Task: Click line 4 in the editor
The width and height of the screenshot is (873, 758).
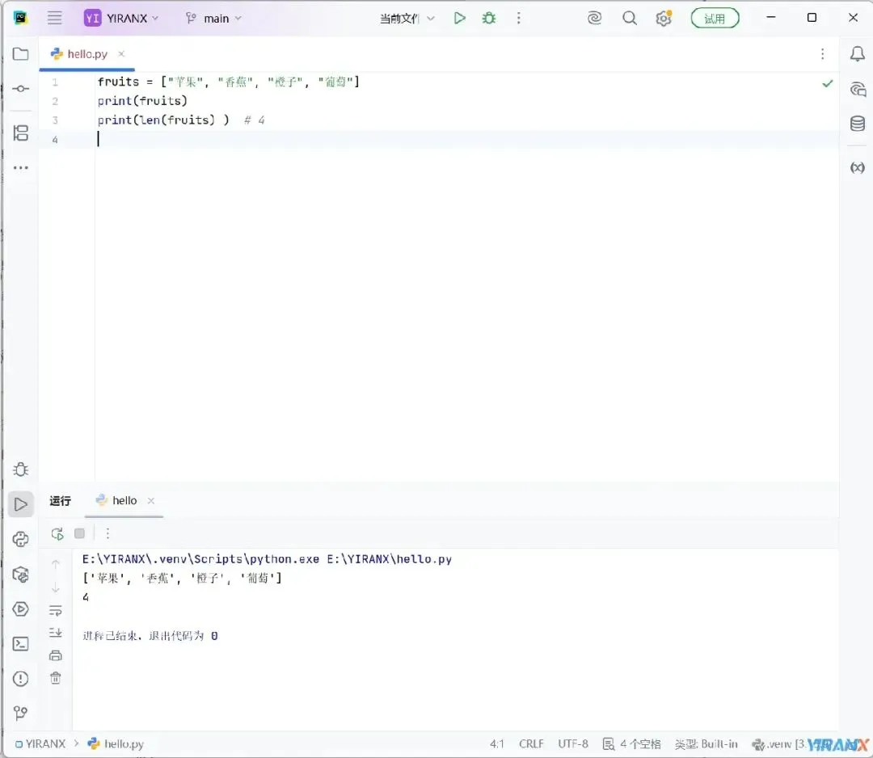Action: [466, 139]
